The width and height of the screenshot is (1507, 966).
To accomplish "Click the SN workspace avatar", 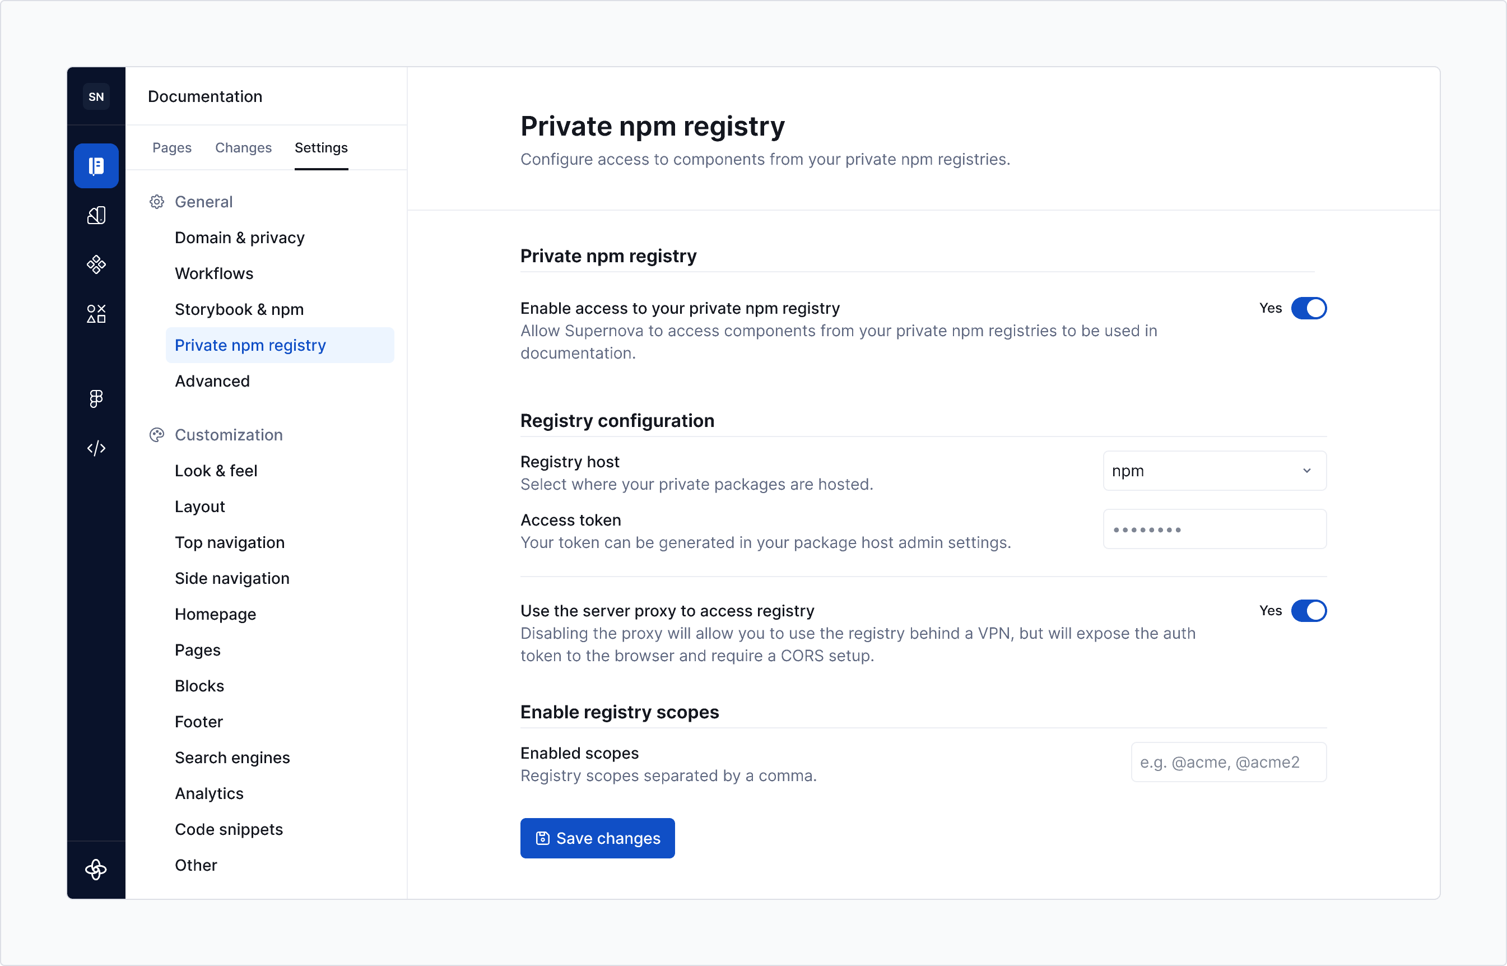I will (96, 96).
